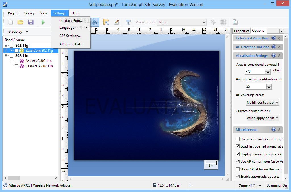Click the wireless adapter icon in status bar
Image resolution: width=291 pixels, height=192 pixels.
click(x=5, y=185)
